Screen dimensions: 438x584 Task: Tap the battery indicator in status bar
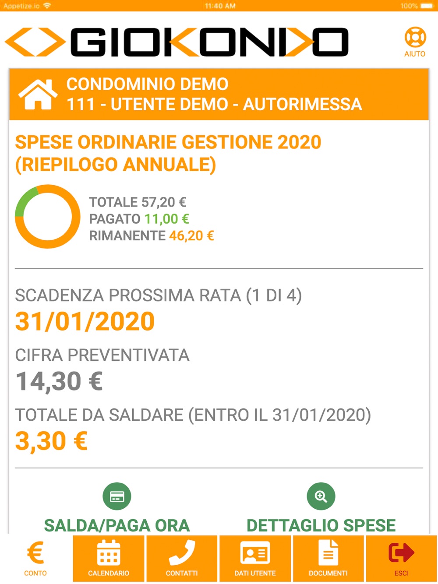coord(426,6)
